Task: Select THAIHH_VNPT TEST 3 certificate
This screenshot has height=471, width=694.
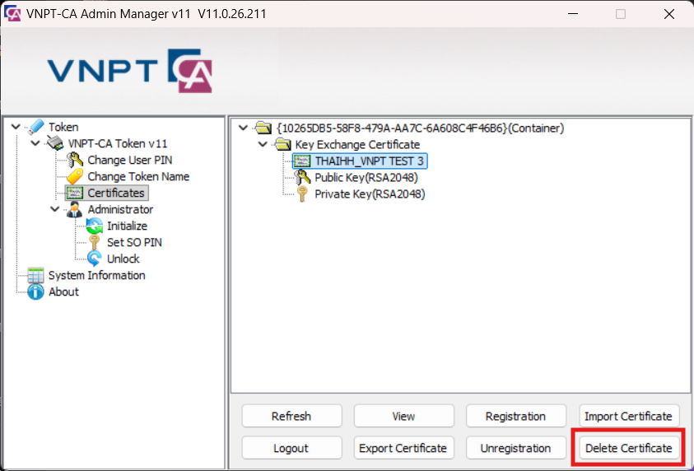Action: [x=369, y=161]
